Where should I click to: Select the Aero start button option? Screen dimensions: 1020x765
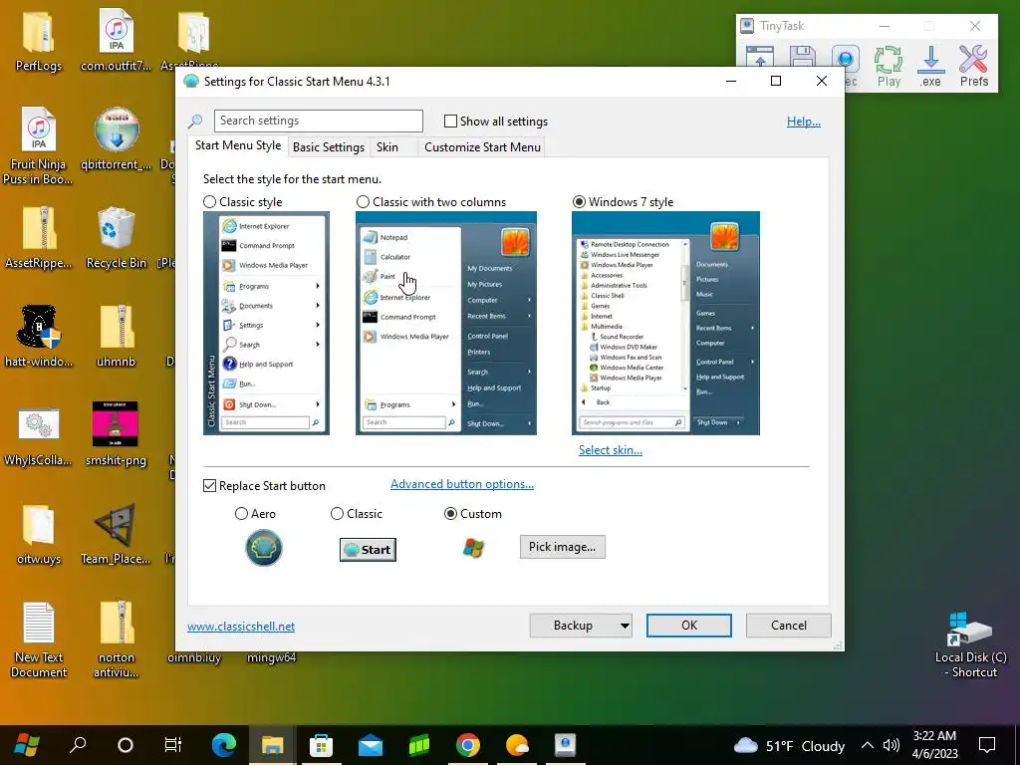point(241,514)
